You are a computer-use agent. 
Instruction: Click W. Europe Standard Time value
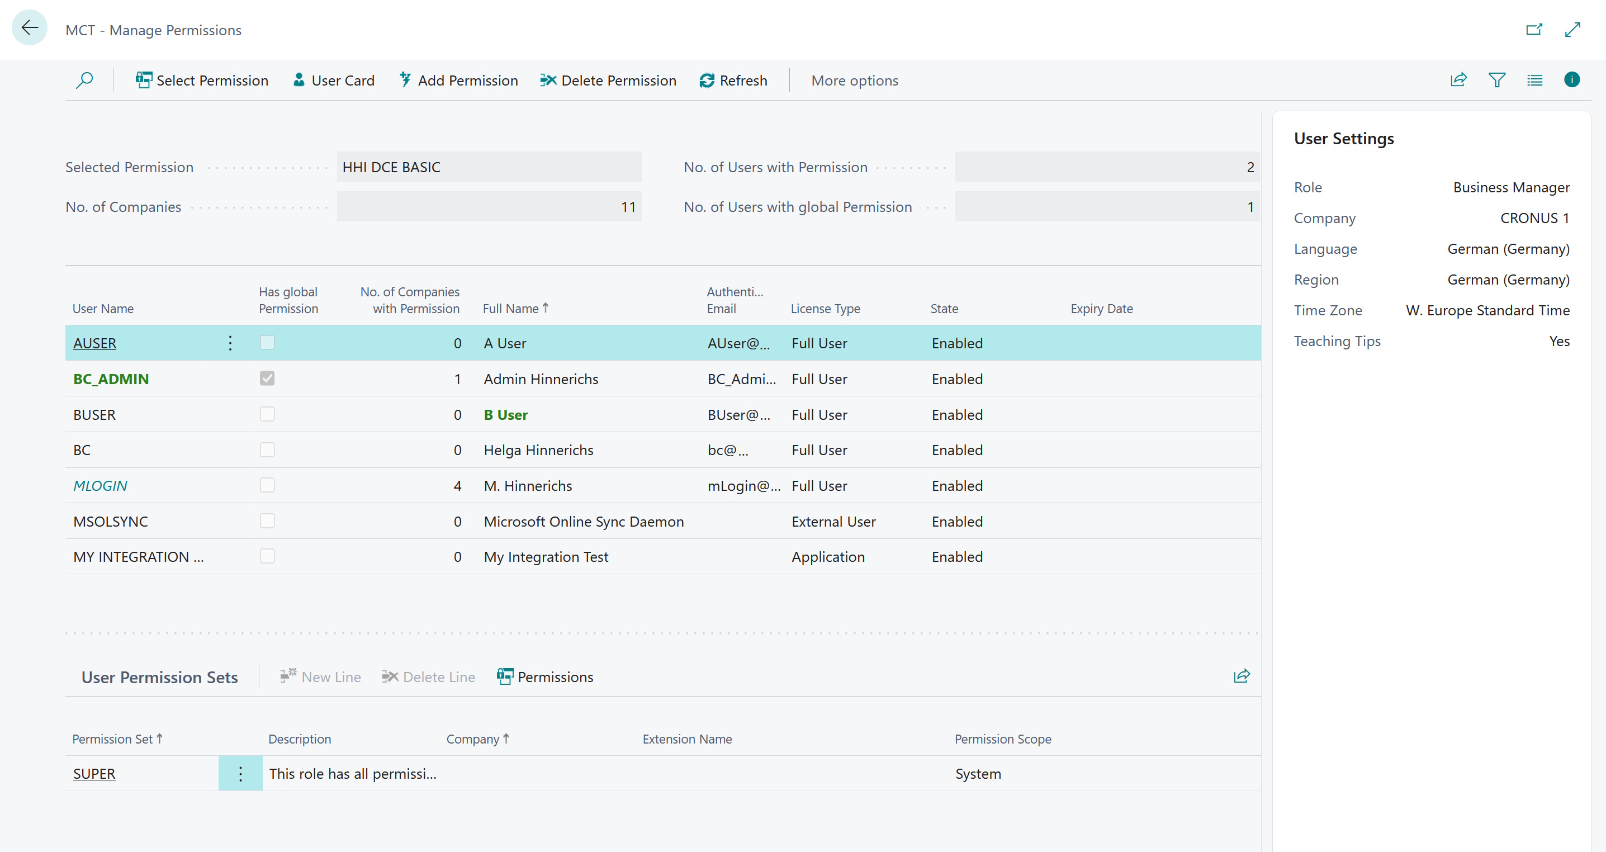point(1487,310)
